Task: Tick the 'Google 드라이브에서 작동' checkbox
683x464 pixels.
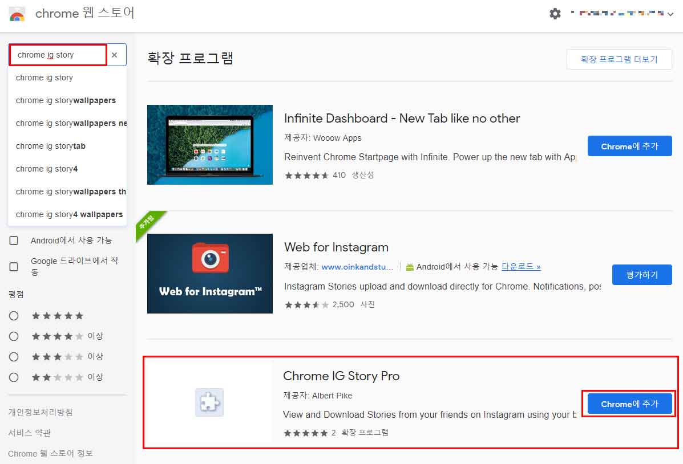Action: (x=14, y=266)
